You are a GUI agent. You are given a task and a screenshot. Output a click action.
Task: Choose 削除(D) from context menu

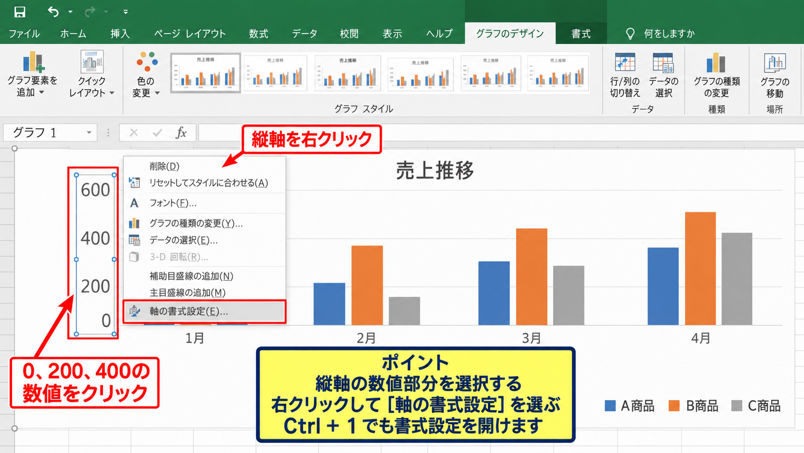click(x=204, y=166)
